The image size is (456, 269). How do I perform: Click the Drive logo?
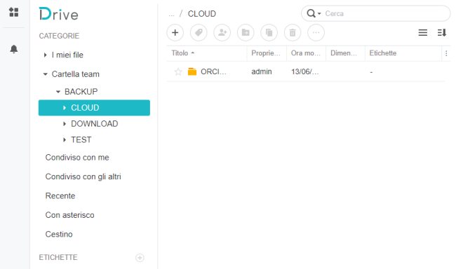59,14
